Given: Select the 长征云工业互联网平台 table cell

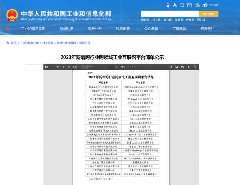Looking at the screenshot, I should tap(140, 123).
